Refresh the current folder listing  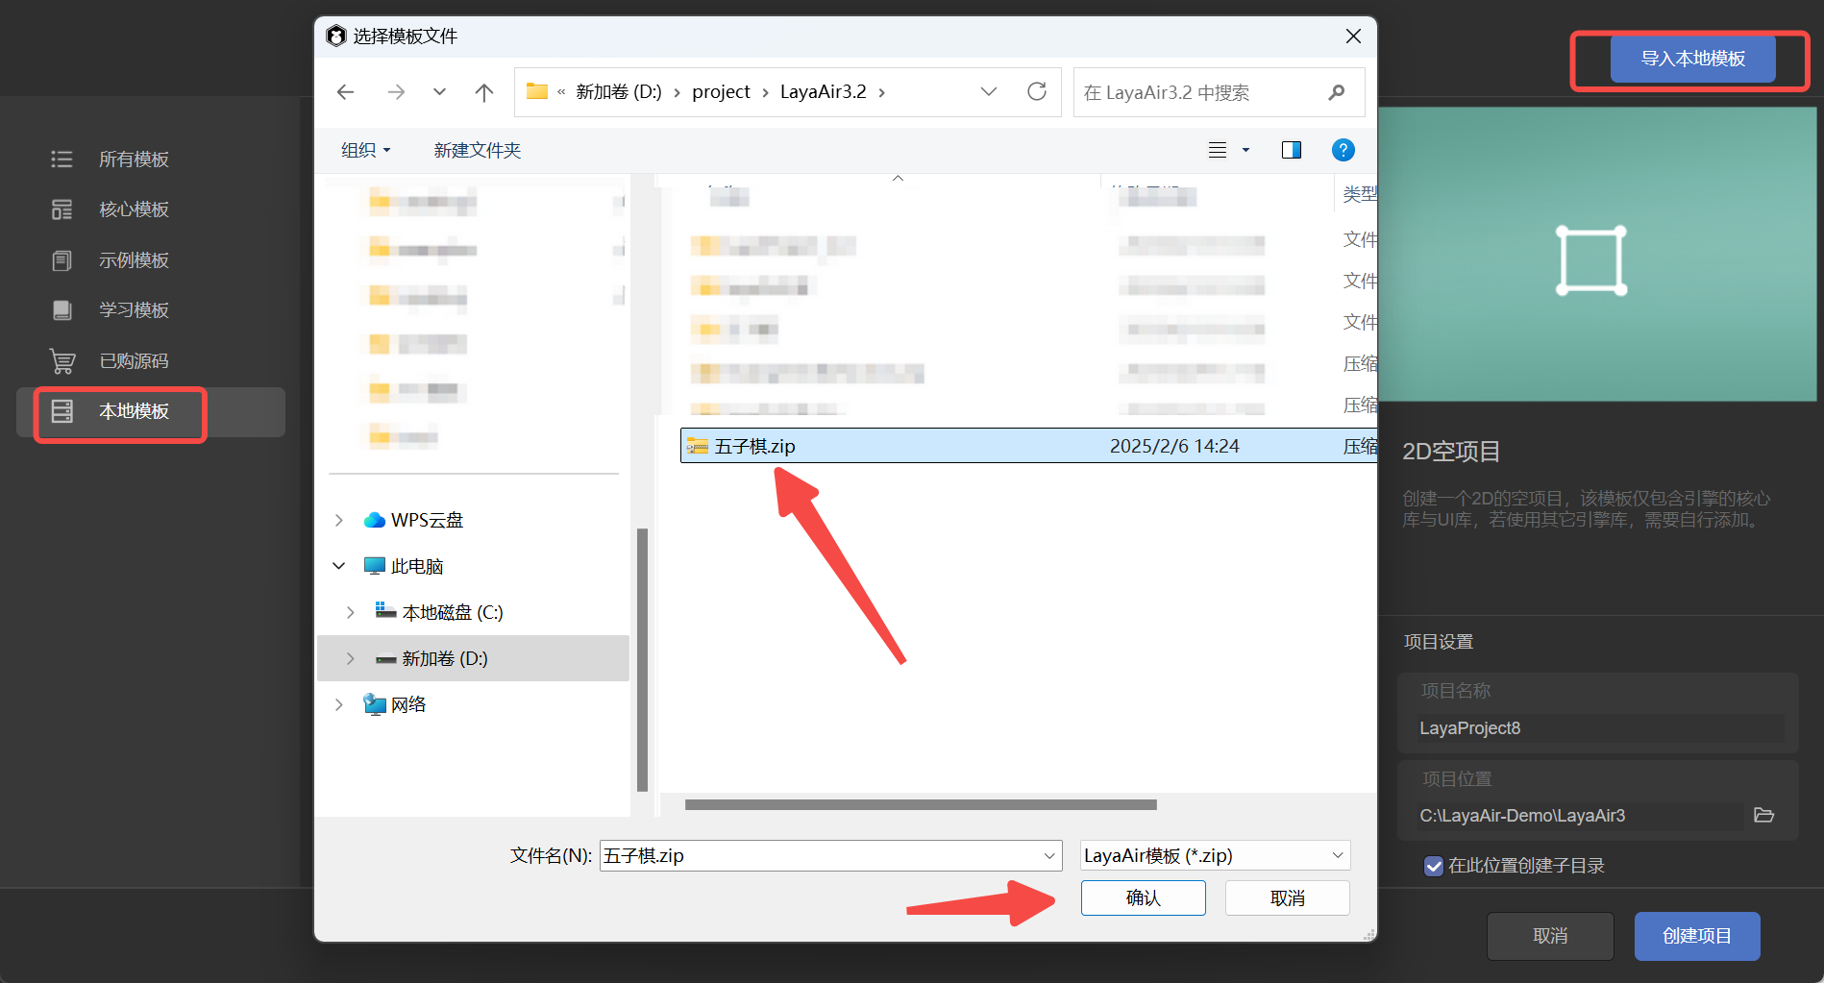click(1036, 91)
